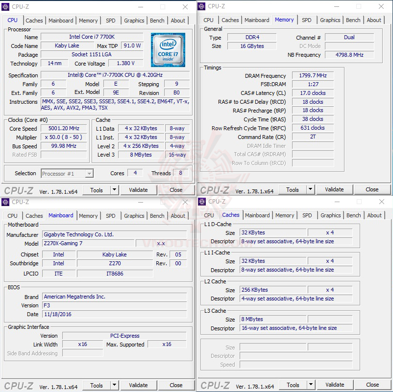Viewport: 393px width, 392px height.
Task: Click the CPU-Z icon in the Memory window titlebar
Action: click(x=200, y=6)
